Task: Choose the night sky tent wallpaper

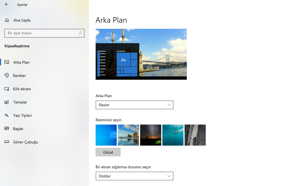Action: 150,135
